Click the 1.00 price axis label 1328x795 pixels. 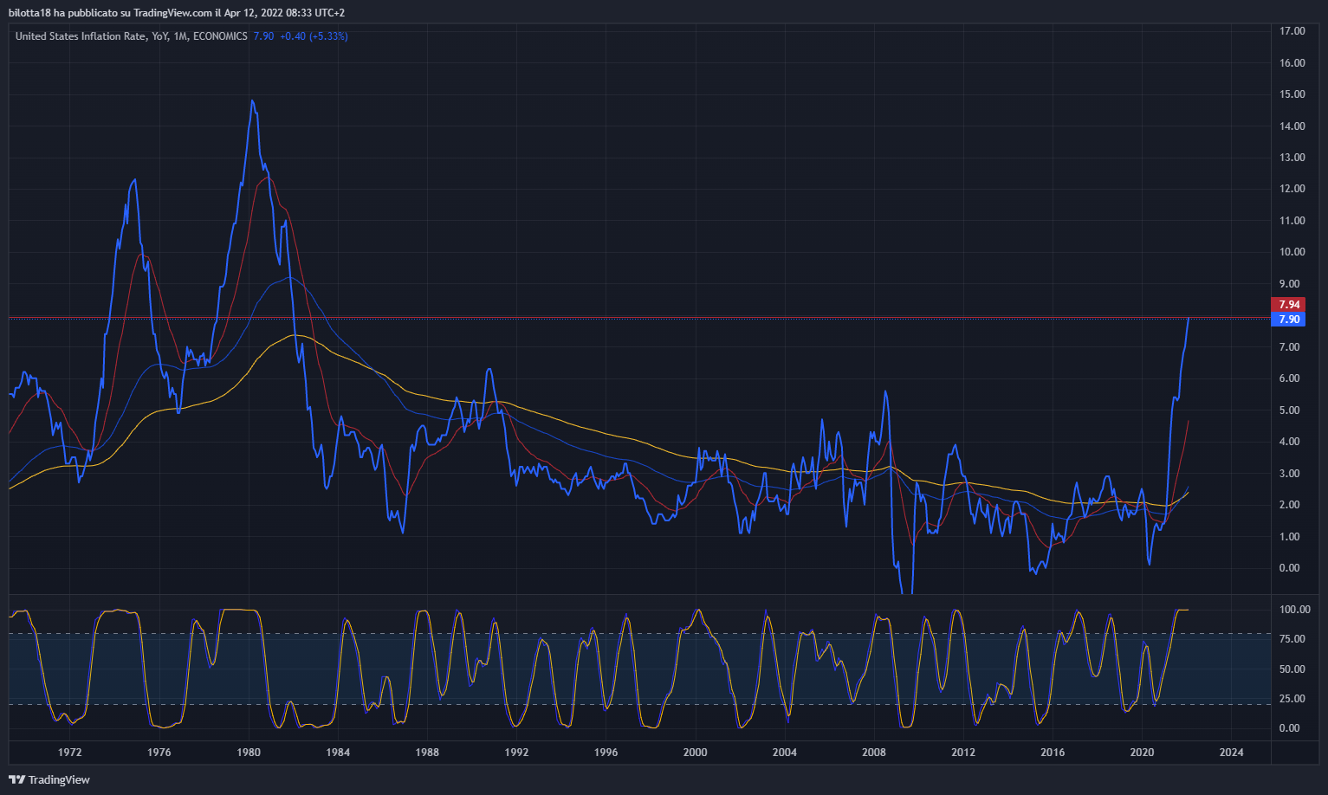pyautogui.click(x=1290, y=537)
